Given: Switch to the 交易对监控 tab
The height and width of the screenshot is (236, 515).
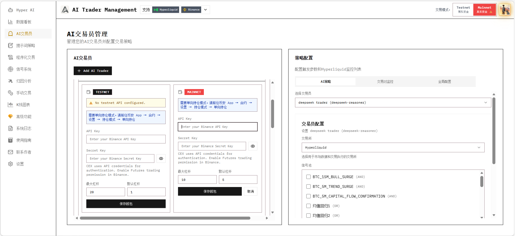Looking at the screenshot, I should (x=385, y=82).
